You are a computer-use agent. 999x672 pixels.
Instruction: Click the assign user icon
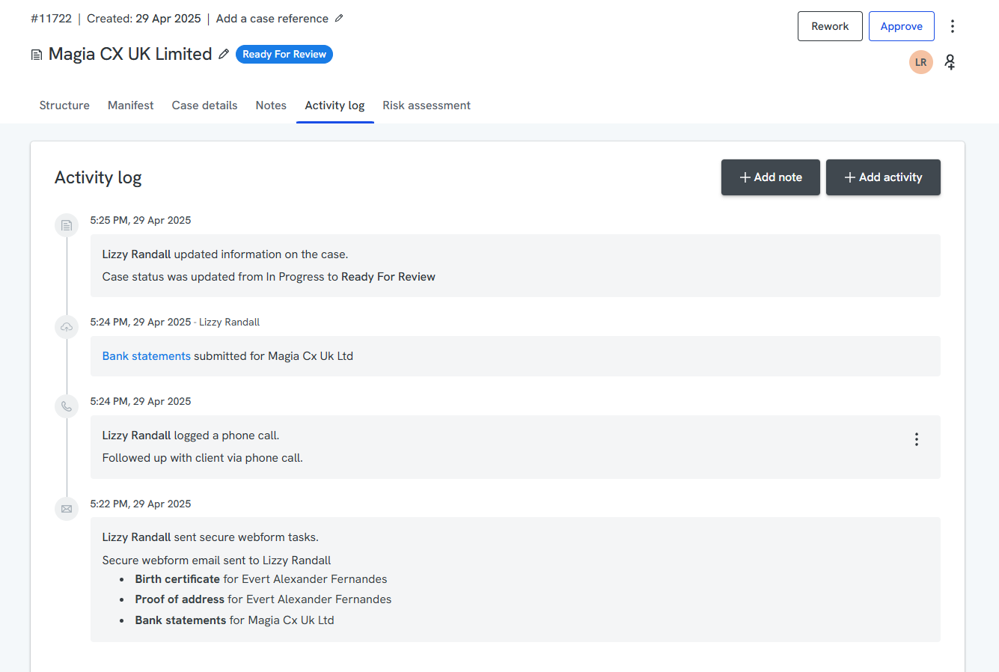coord(950,62)
